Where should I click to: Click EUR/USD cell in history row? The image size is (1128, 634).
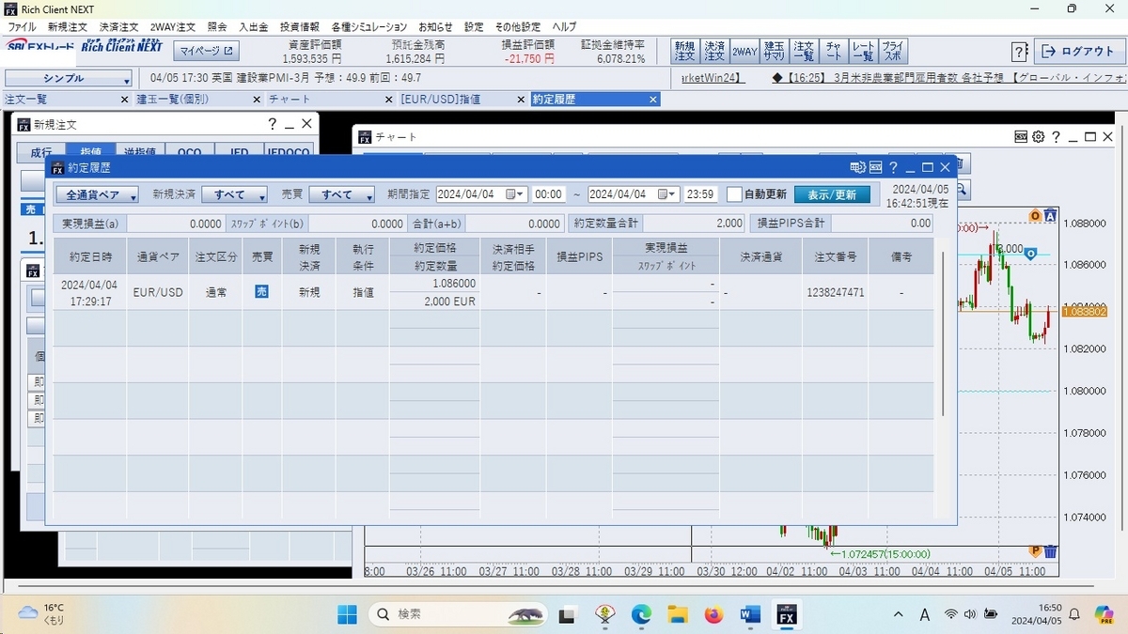pyautogui.click(x=158, y=292)
